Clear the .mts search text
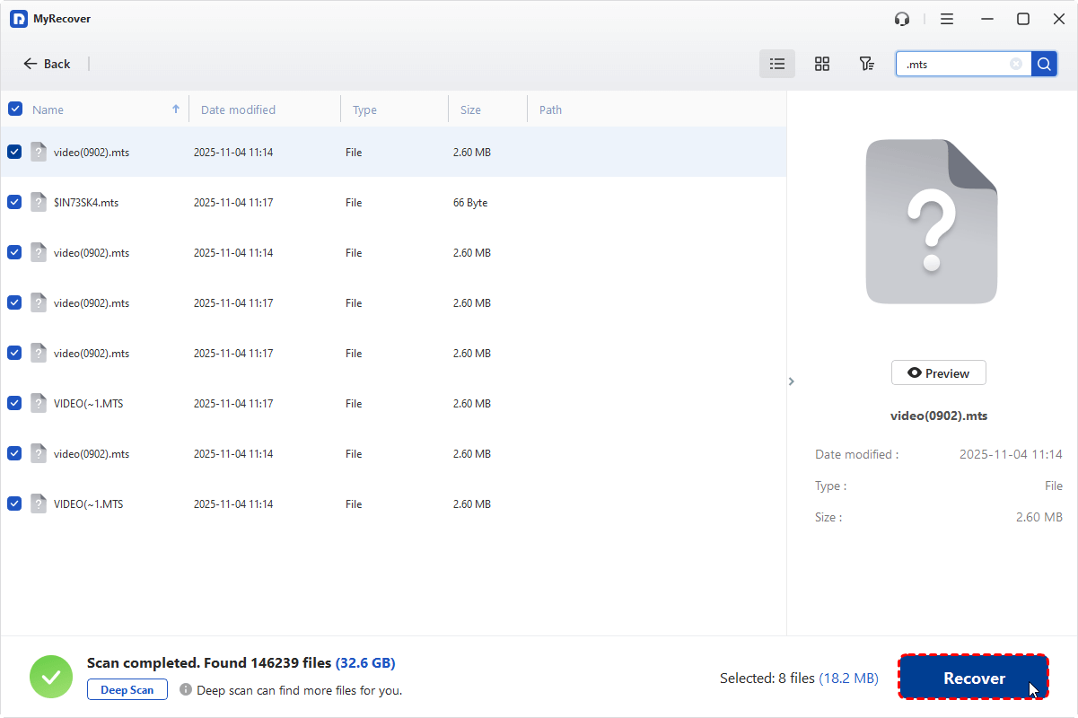Image resolution: width=1078 pixels, height=718 pixels. 1016,64
